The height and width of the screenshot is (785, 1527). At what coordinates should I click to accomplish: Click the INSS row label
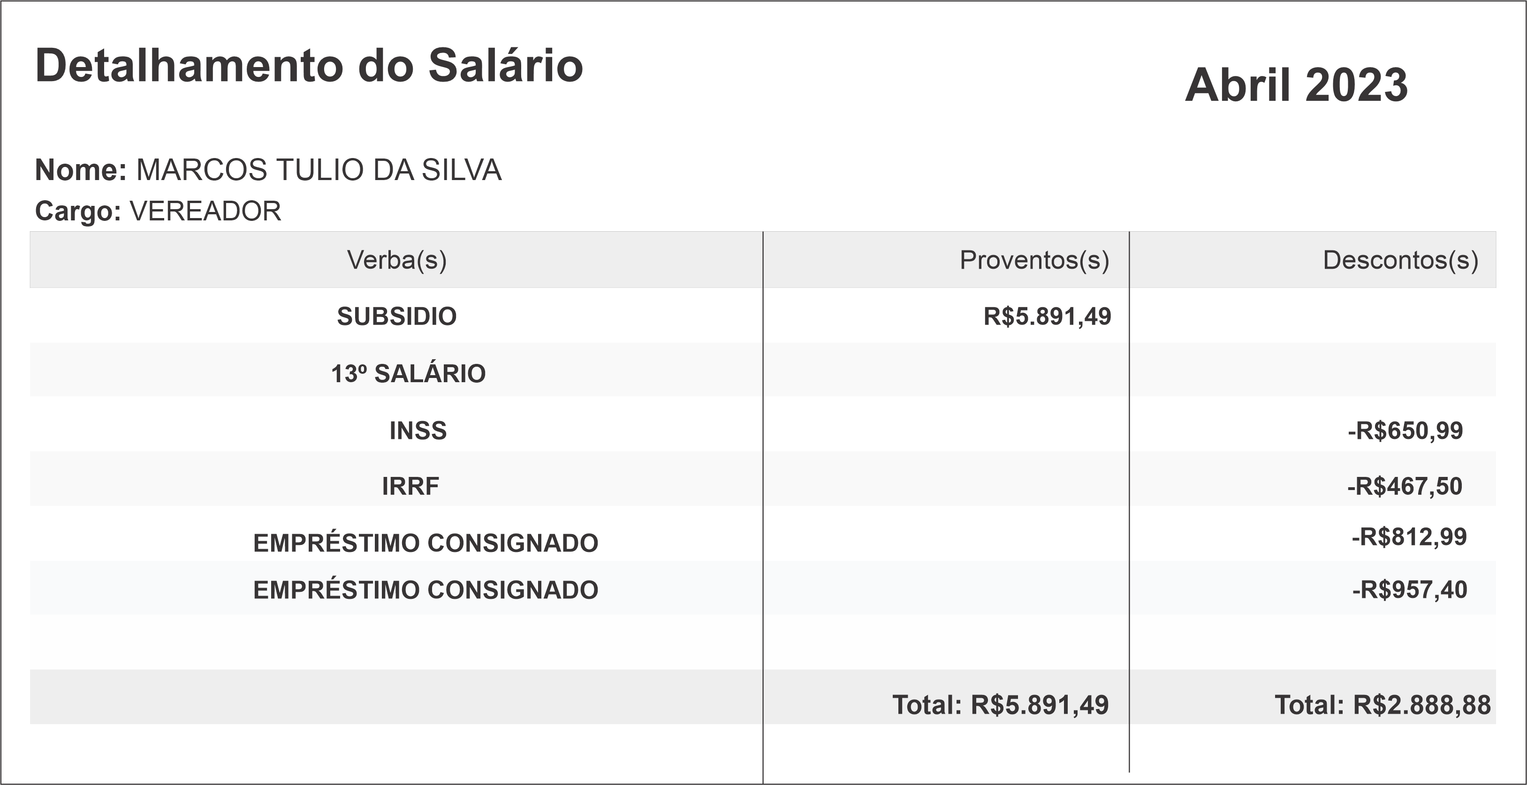(x=418, y=430)
